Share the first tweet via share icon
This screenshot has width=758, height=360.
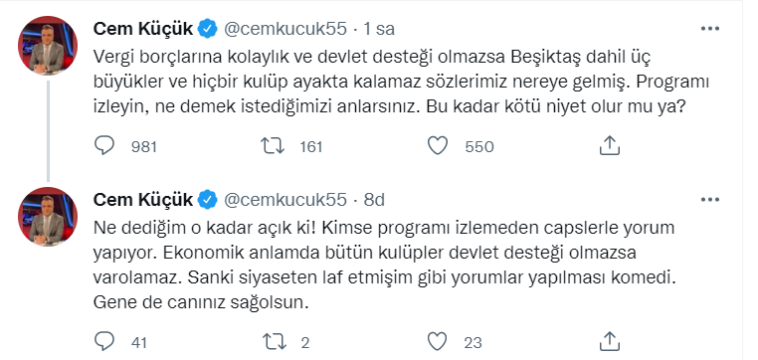[x=609, y=145]
